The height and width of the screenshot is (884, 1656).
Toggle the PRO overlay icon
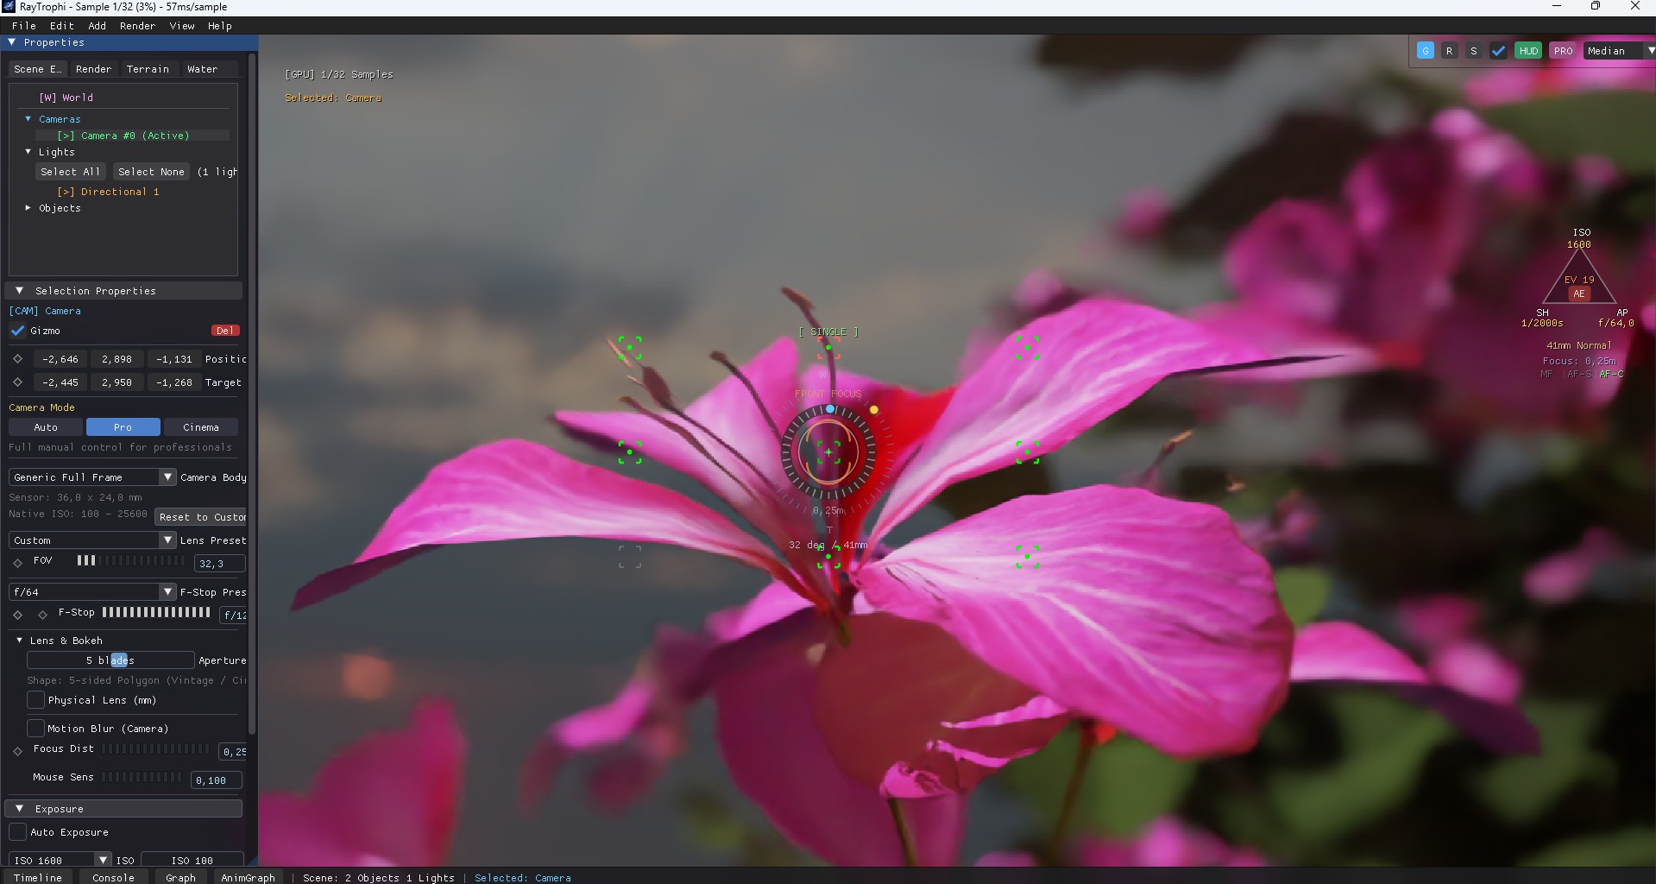click(x=1563, y=50)
